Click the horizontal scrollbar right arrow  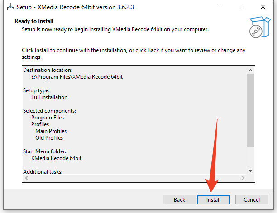[x=243, y=178]
